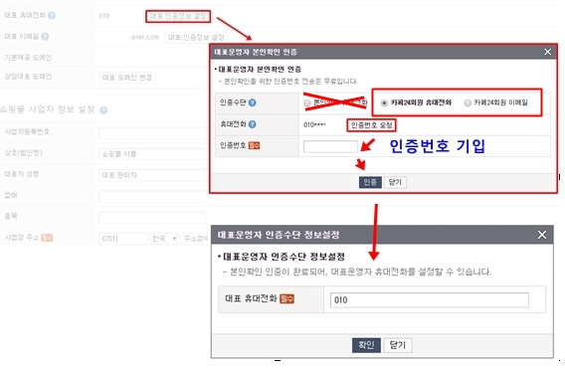565x372 pixels.
Task: Click 대표 인증정보 설정 button for phone
Action: coord(178,16)
